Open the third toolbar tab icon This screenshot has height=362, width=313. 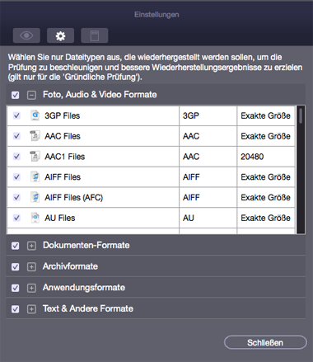(x=95, y=35)
